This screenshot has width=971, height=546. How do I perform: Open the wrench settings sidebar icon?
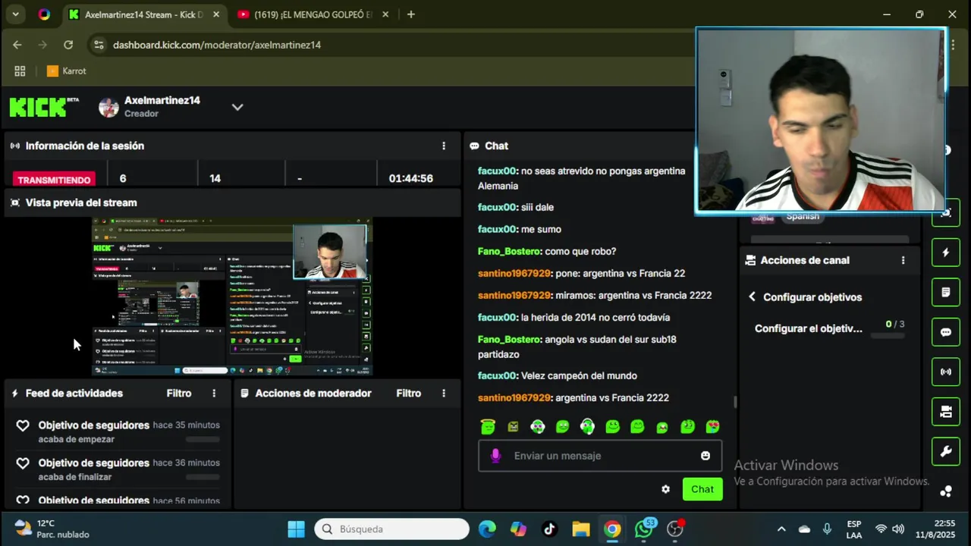(945, 451)
